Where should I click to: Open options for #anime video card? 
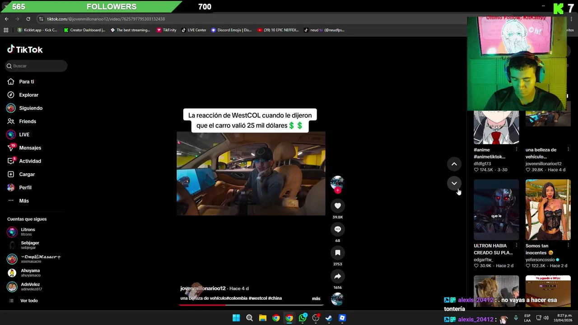(x=517, y=149)
